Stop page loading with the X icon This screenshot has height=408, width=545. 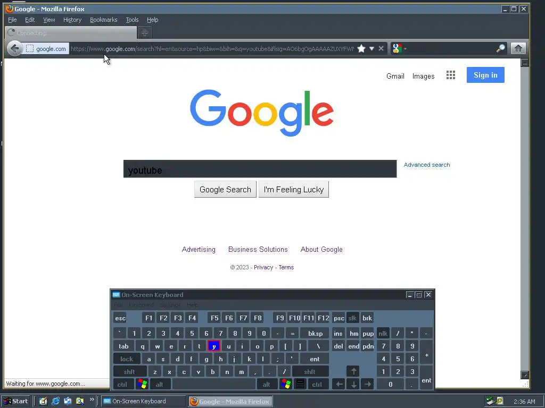(381, 48)
